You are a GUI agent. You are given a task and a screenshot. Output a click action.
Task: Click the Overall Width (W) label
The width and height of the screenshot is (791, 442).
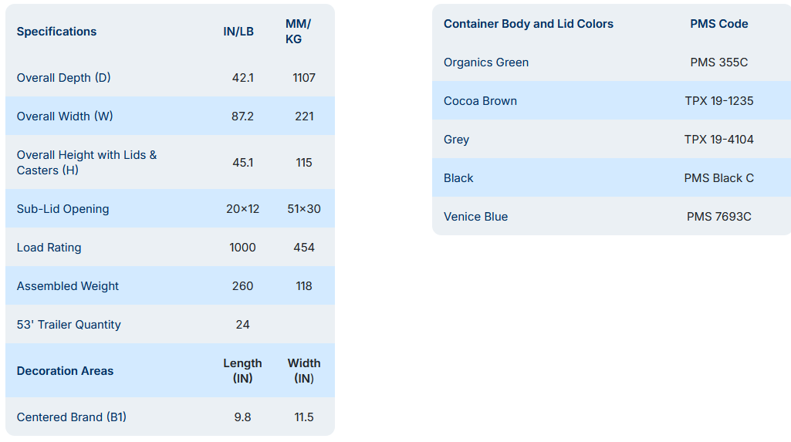coord(65,116)
